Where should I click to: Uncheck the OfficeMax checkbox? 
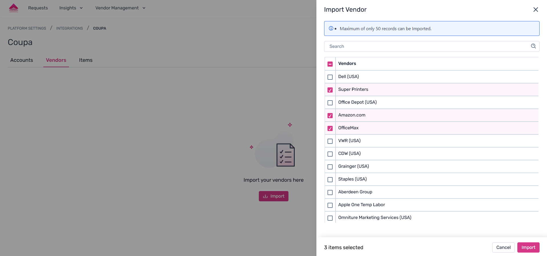point(330,128)
